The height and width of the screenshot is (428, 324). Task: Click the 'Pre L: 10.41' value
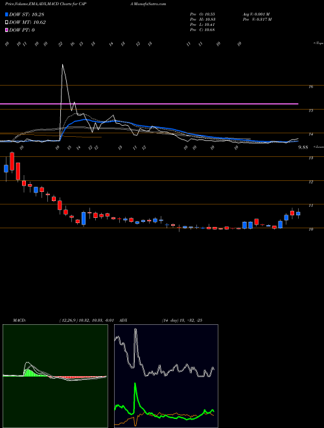tap(203, 25)
